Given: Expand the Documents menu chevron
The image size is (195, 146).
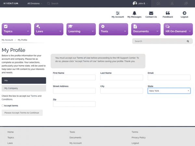Looking at the screenshot, I should pos(157,31).
